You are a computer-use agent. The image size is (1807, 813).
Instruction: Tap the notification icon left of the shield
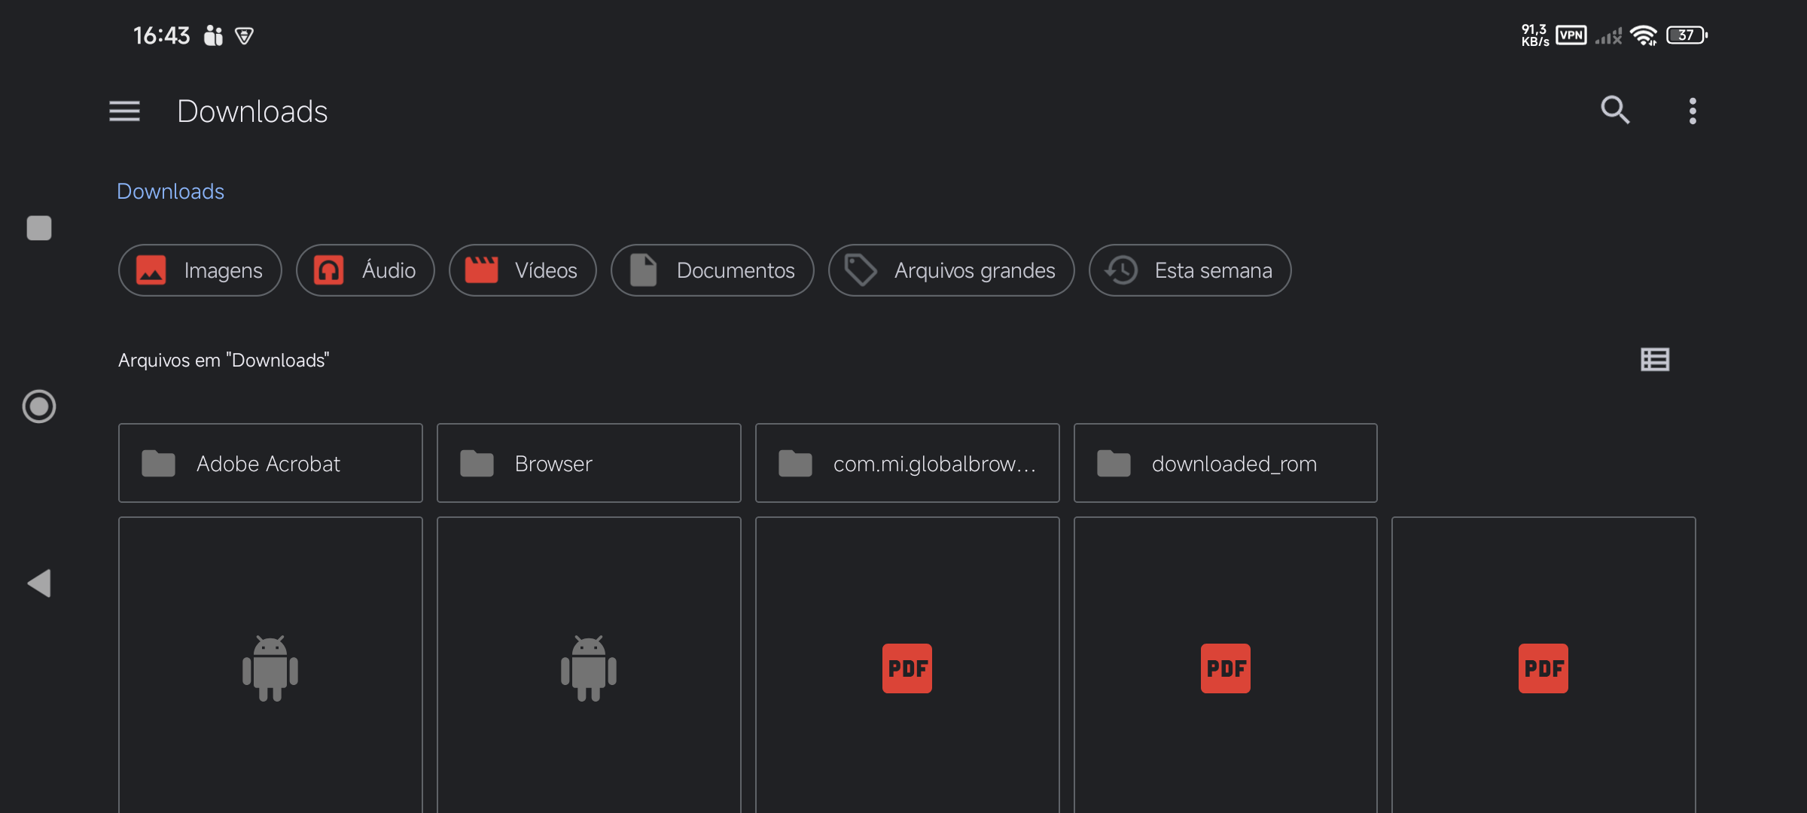point(214,35)
